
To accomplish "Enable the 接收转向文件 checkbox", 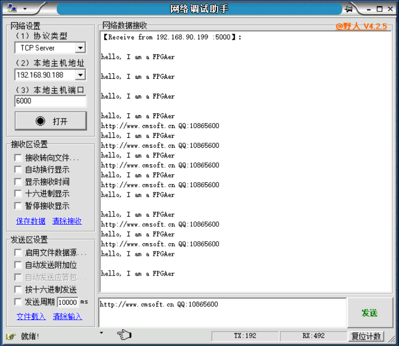I will click(x=18, y=157).
